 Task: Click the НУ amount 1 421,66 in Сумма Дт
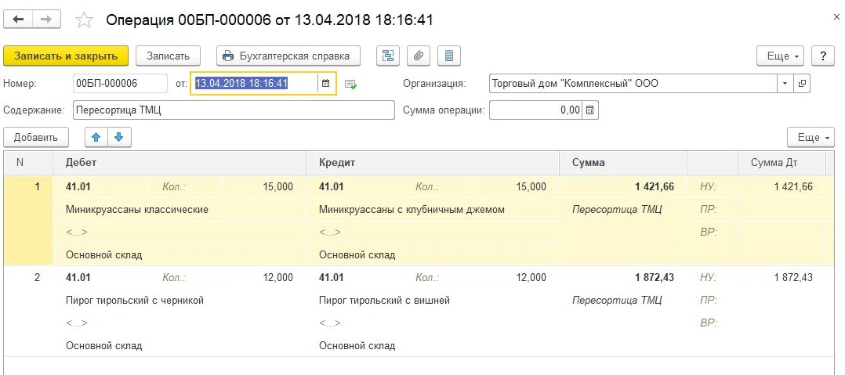tap(793, 186)
